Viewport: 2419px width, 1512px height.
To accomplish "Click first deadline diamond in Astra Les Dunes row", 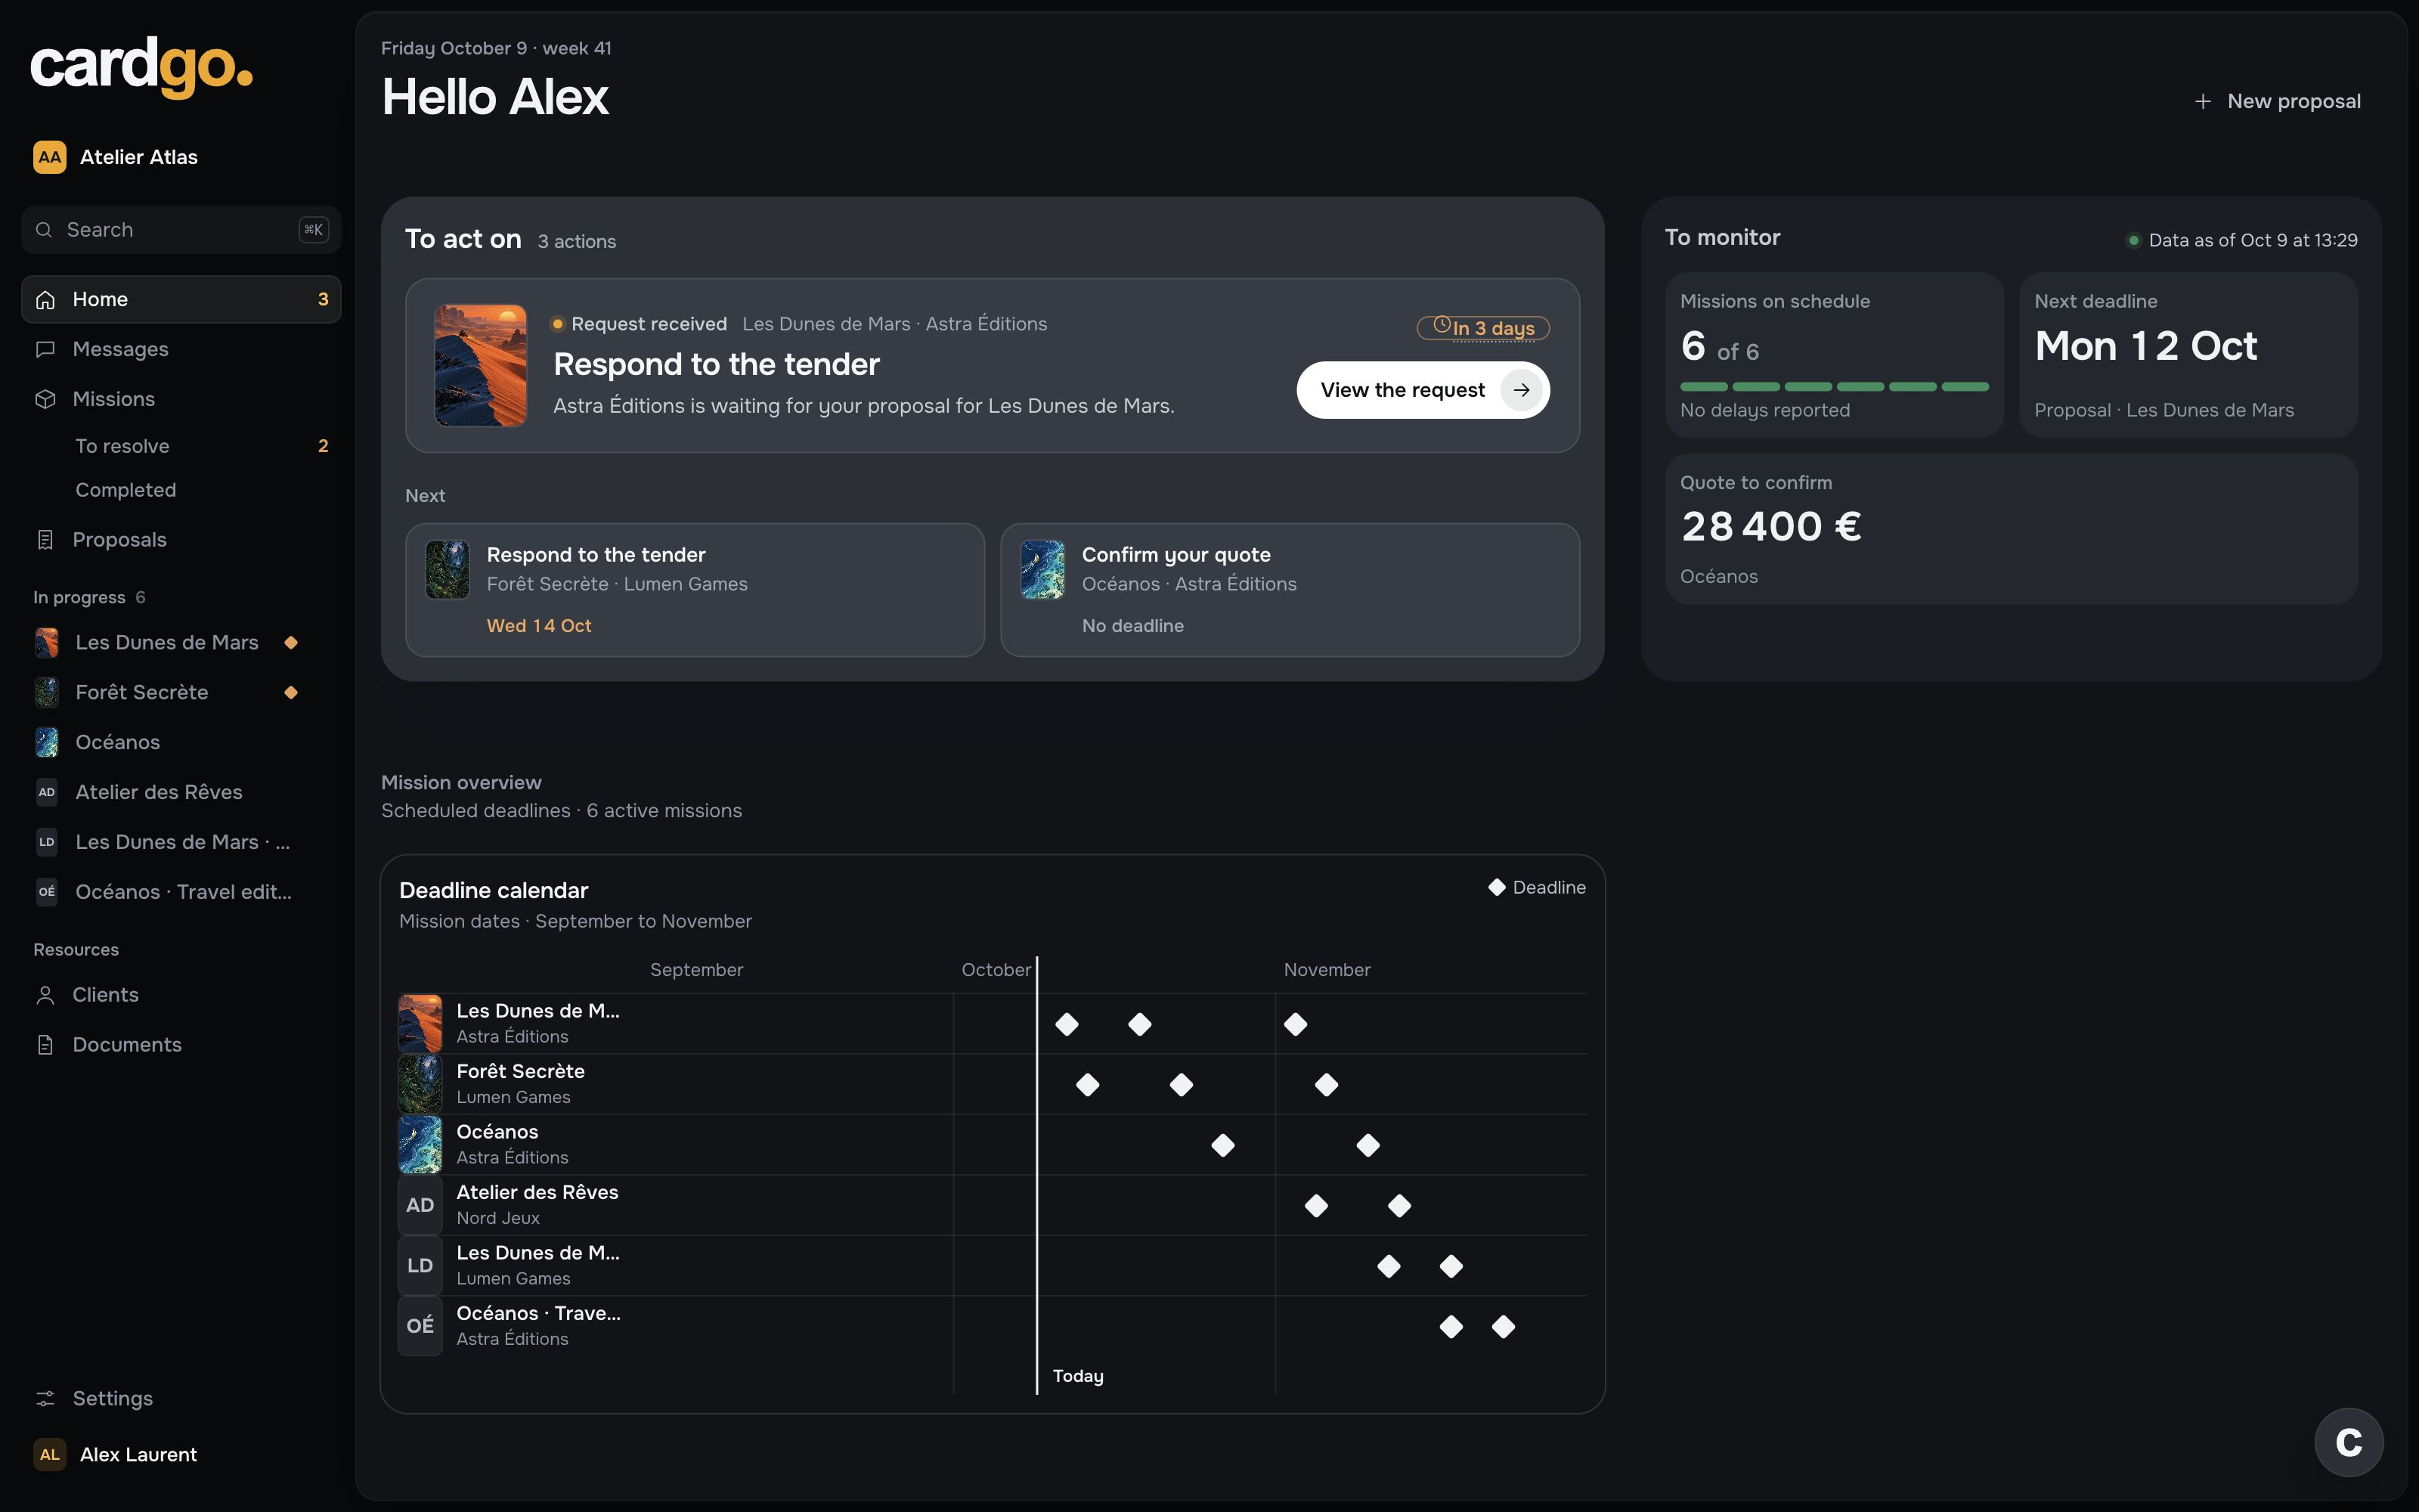I will click(1067, 1024).
